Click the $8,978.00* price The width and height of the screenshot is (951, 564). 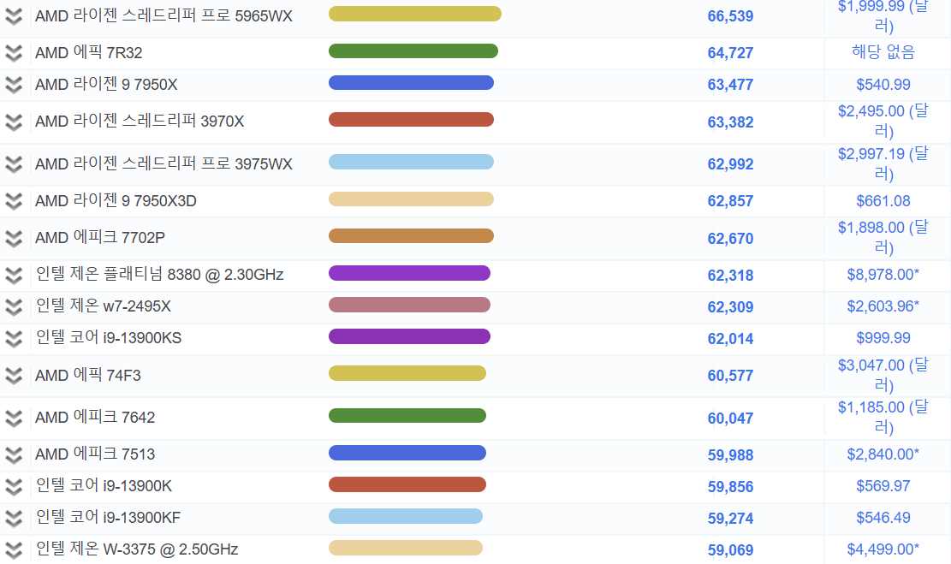point(883,275)
